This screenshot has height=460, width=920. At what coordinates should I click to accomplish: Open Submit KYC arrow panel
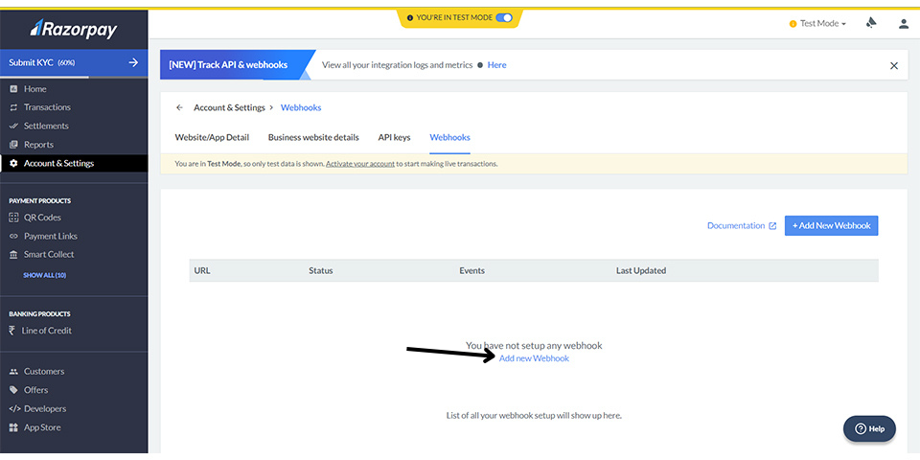pos(133,63)
